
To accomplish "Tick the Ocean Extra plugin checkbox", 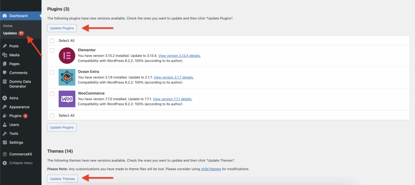I will pos(52,72).
